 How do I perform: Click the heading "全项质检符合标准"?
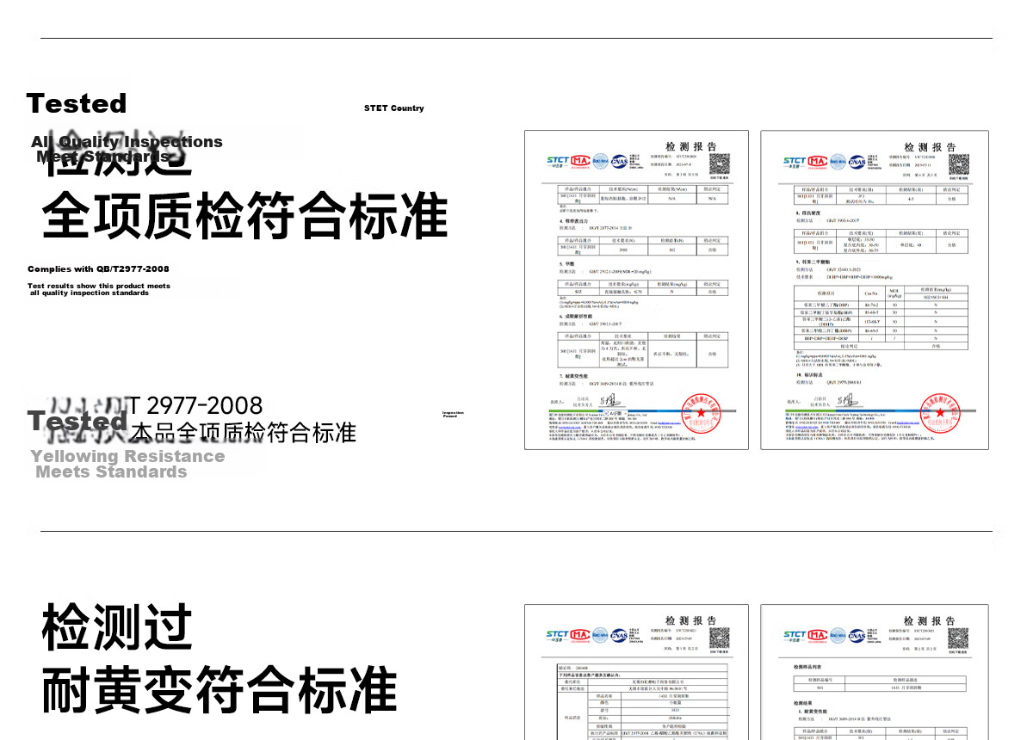(245, 216)
